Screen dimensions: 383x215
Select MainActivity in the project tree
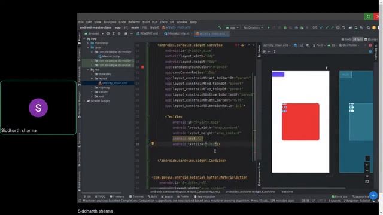click(109, 56)
